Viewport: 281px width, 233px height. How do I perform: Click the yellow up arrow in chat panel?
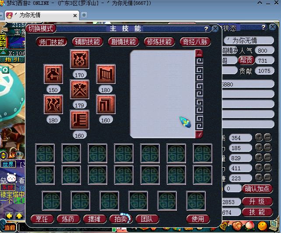click(x=19, y=215)
